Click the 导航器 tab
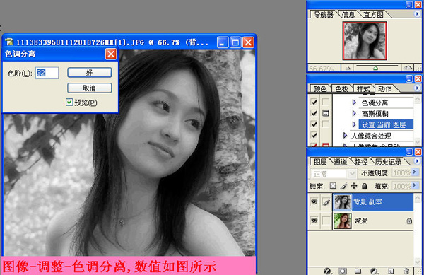This screenshot has height=275, width=424. click(323, 15)
